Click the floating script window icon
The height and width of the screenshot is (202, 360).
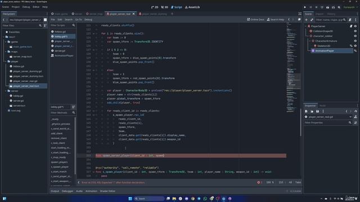(x=299, y=20)
